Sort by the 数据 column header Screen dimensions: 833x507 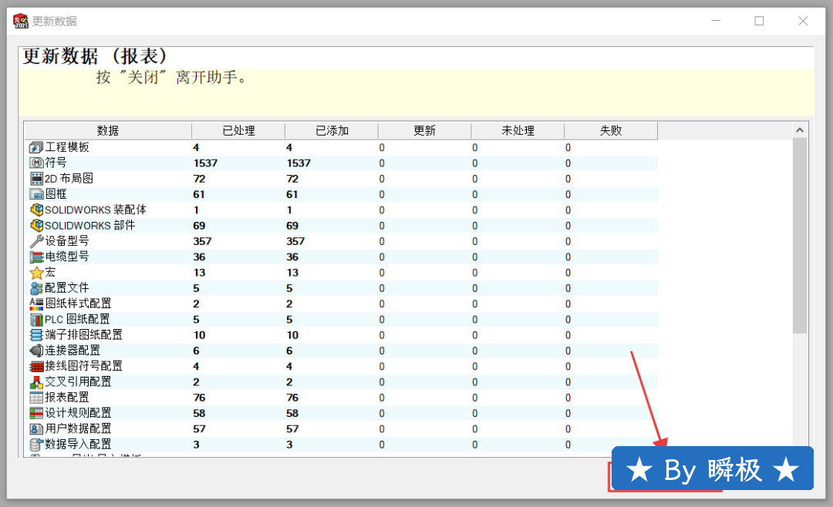(x=108, y=130)
